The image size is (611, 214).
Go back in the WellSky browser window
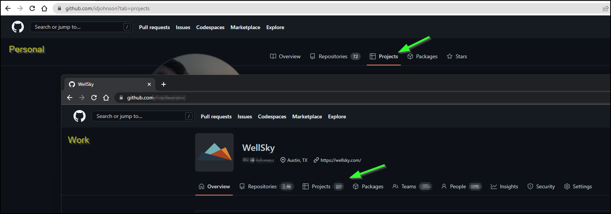pos(70,98)
